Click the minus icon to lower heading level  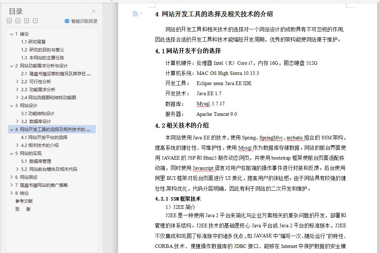[35, 21]
